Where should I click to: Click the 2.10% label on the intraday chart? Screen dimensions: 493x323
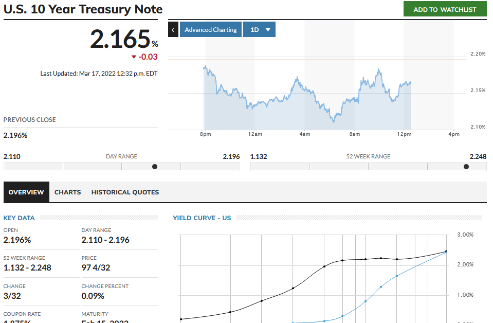(x=478, y=127)
